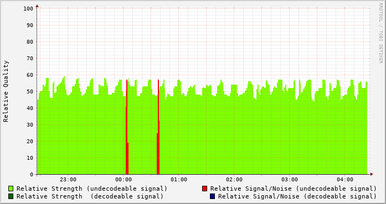Click the 04:00 time axis label
Viewport: 386px width, 204px height.
pyautogui.click(x=345, y=180)
